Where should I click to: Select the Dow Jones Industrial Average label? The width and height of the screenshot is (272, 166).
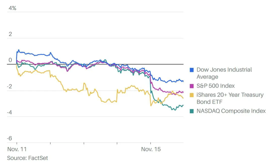click(224, 73)
